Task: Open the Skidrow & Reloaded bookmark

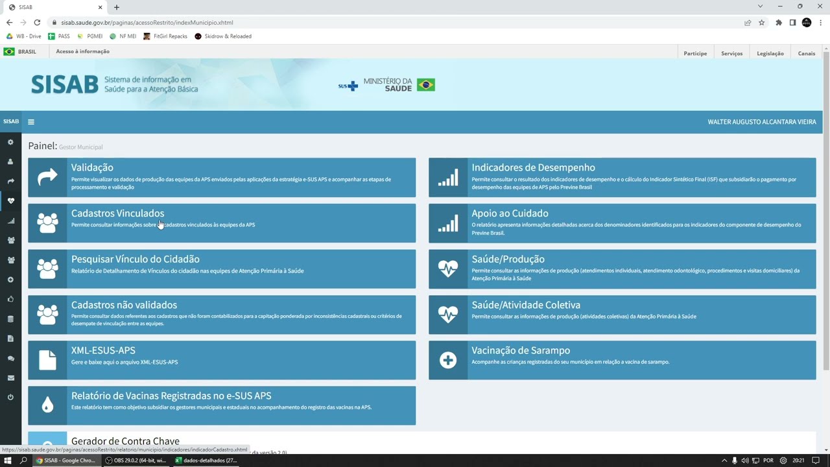Action: 223,36
